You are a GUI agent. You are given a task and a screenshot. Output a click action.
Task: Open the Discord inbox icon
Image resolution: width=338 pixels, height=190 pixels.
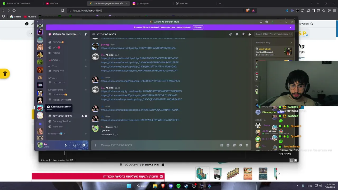click(x=261, y=22)
